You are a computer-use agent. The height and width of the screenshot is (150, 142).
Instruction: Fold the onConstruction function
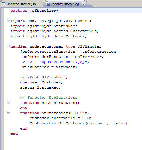point(8,102)
